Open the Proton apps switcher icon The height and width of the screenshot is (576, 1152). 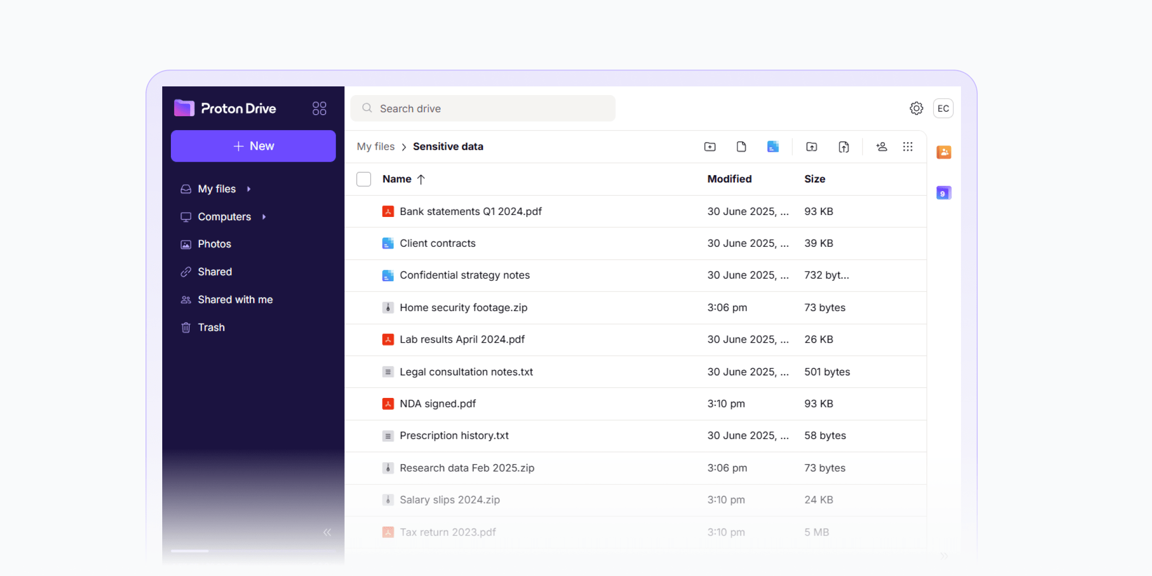pyautogui.click(x=319, y=108)
